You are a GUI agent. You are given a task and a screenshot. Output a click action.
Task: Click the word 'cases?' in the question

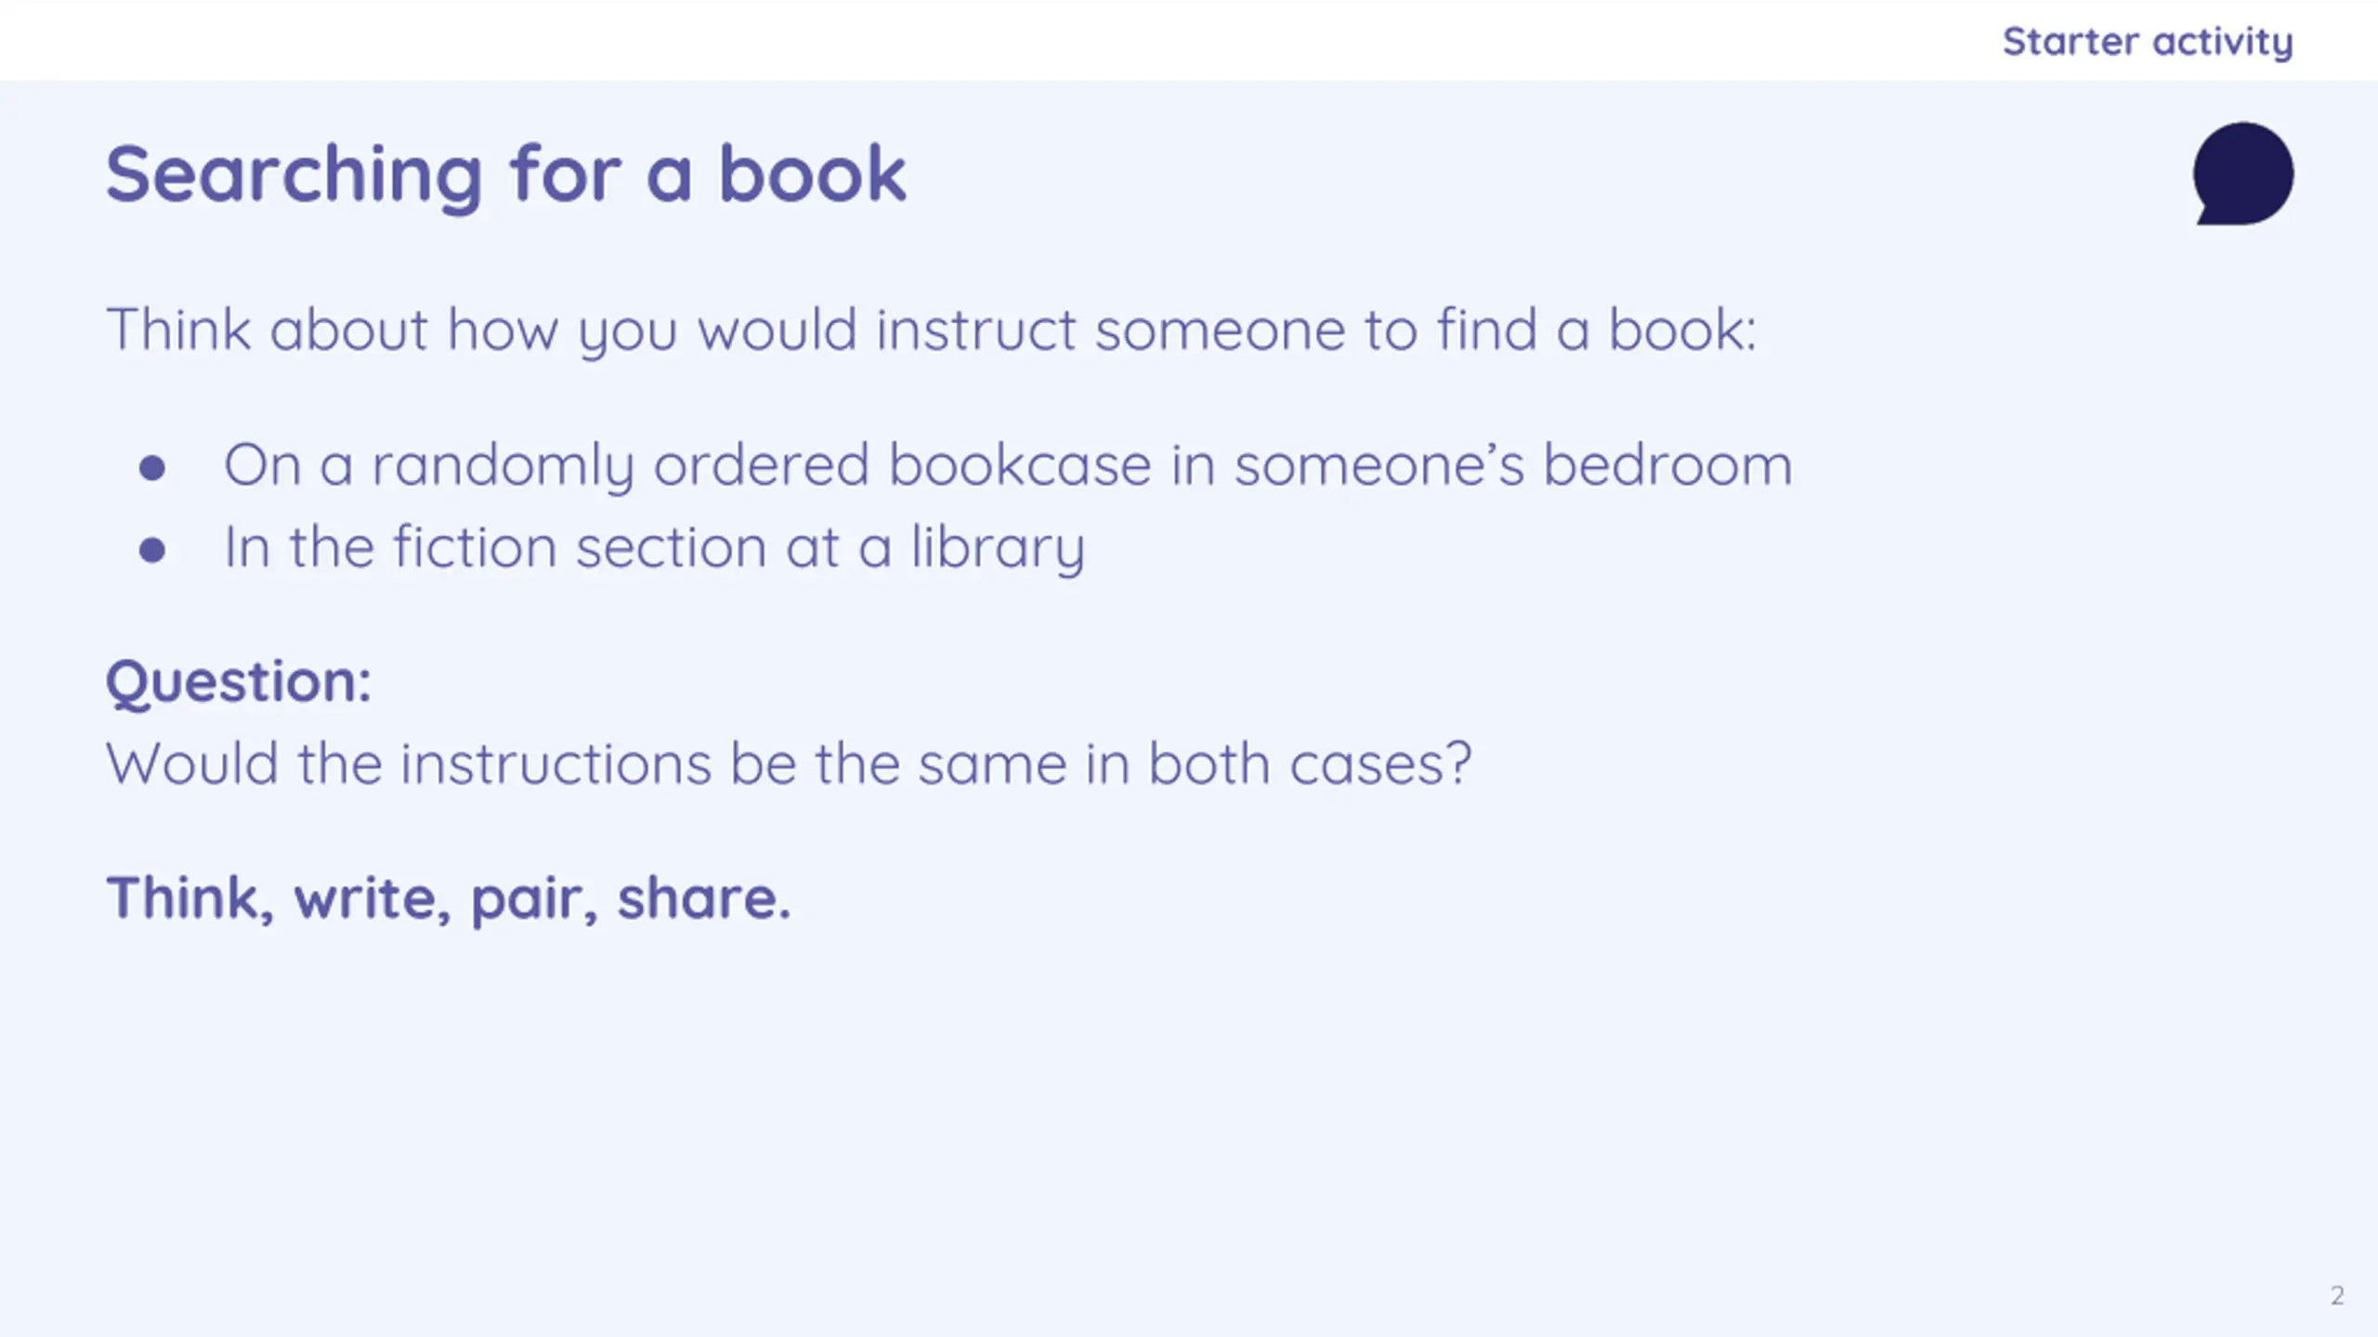click(x=1380, y=764)
